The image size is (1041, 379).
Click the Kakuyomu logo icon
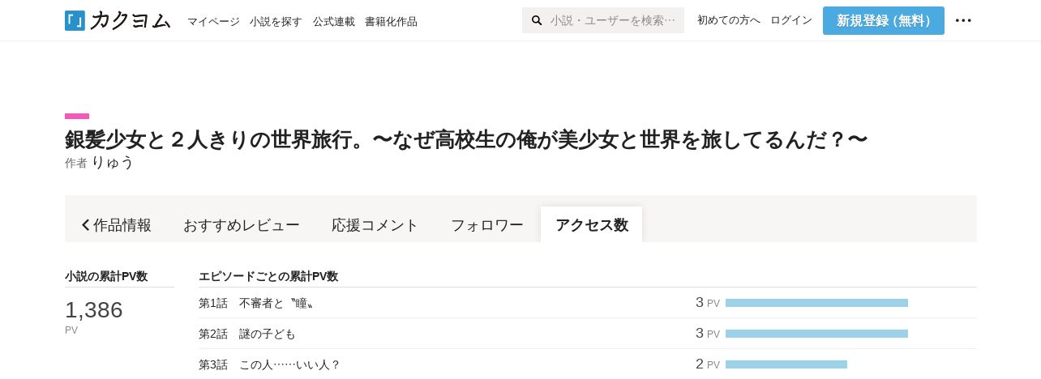[75, 20]
